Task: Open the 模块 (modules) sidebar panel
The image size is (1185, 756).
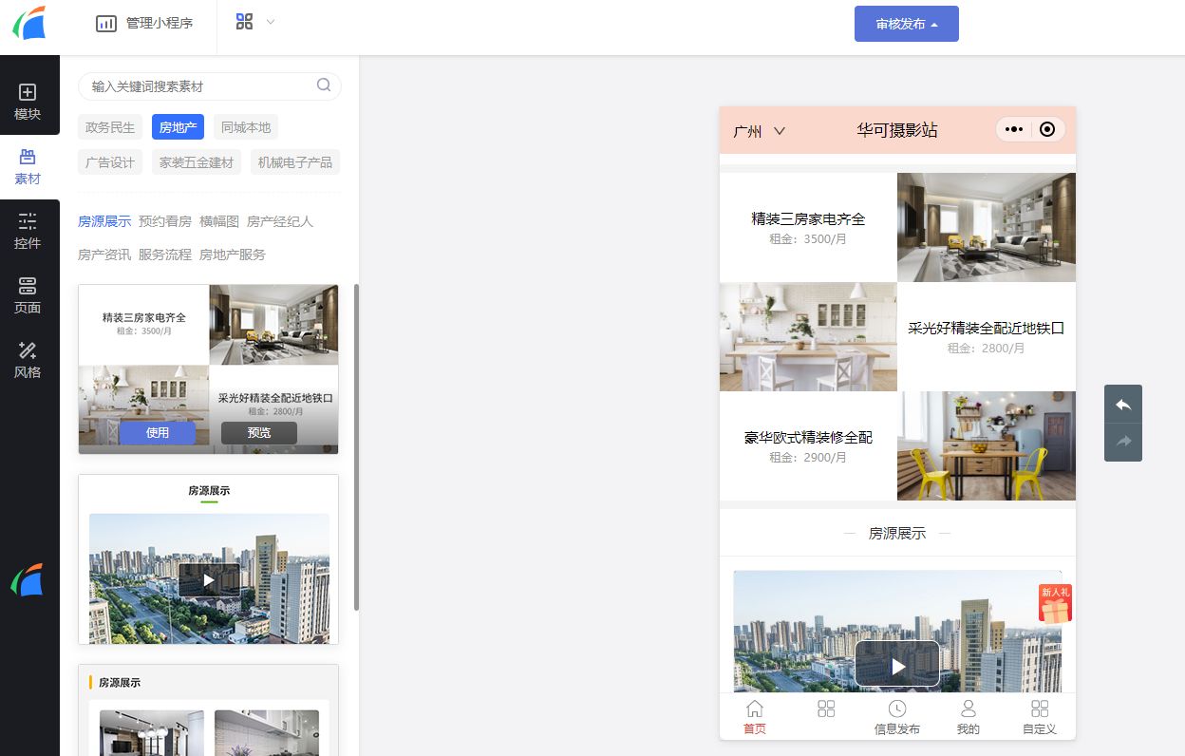Action: click(x=28, y=103)
